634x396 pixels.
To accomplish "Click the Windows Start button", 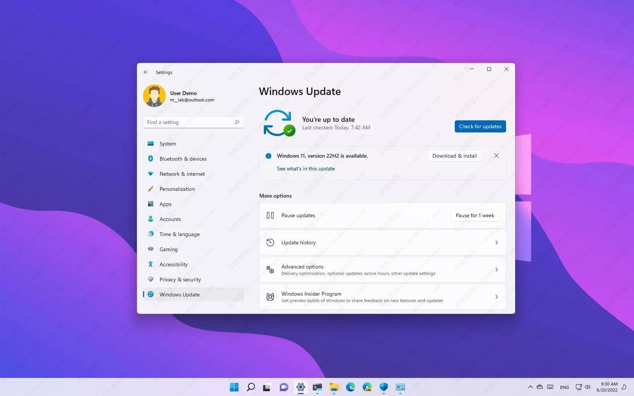I will [x=234, y=387].
